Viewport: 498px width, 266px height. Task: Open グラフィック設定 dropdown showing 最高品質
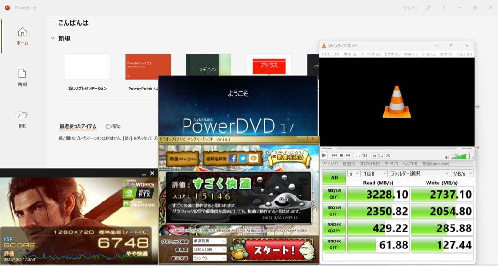click(x=210, y=241)
